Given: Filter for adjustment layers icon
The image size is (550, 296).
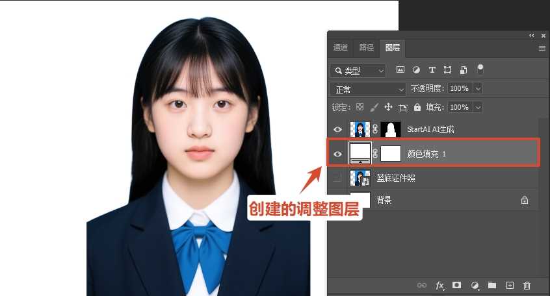Looking at the screenshot, I should click(416, 69).
